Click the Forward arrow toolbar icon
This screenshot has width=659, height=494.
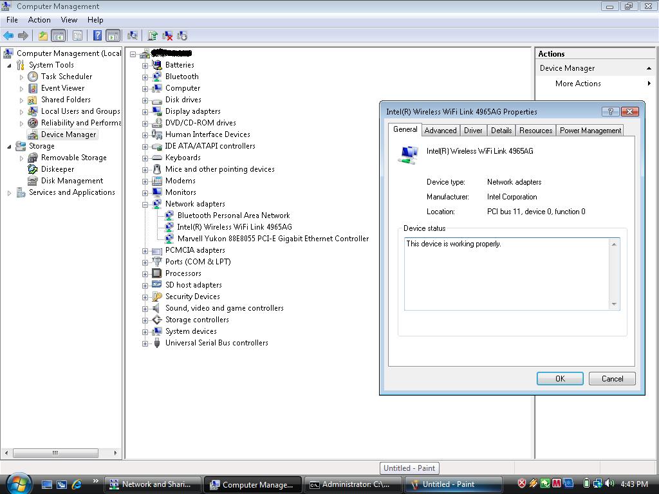(x=23, y=36)
